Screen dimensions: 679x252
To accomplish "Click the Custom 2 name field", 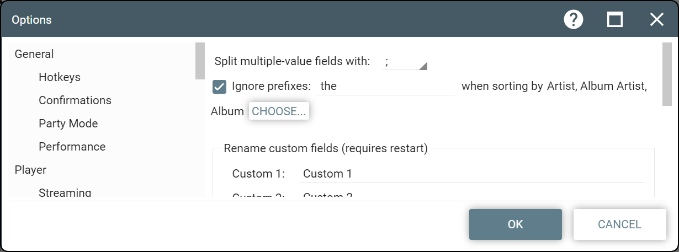I will tap(473, 195).
